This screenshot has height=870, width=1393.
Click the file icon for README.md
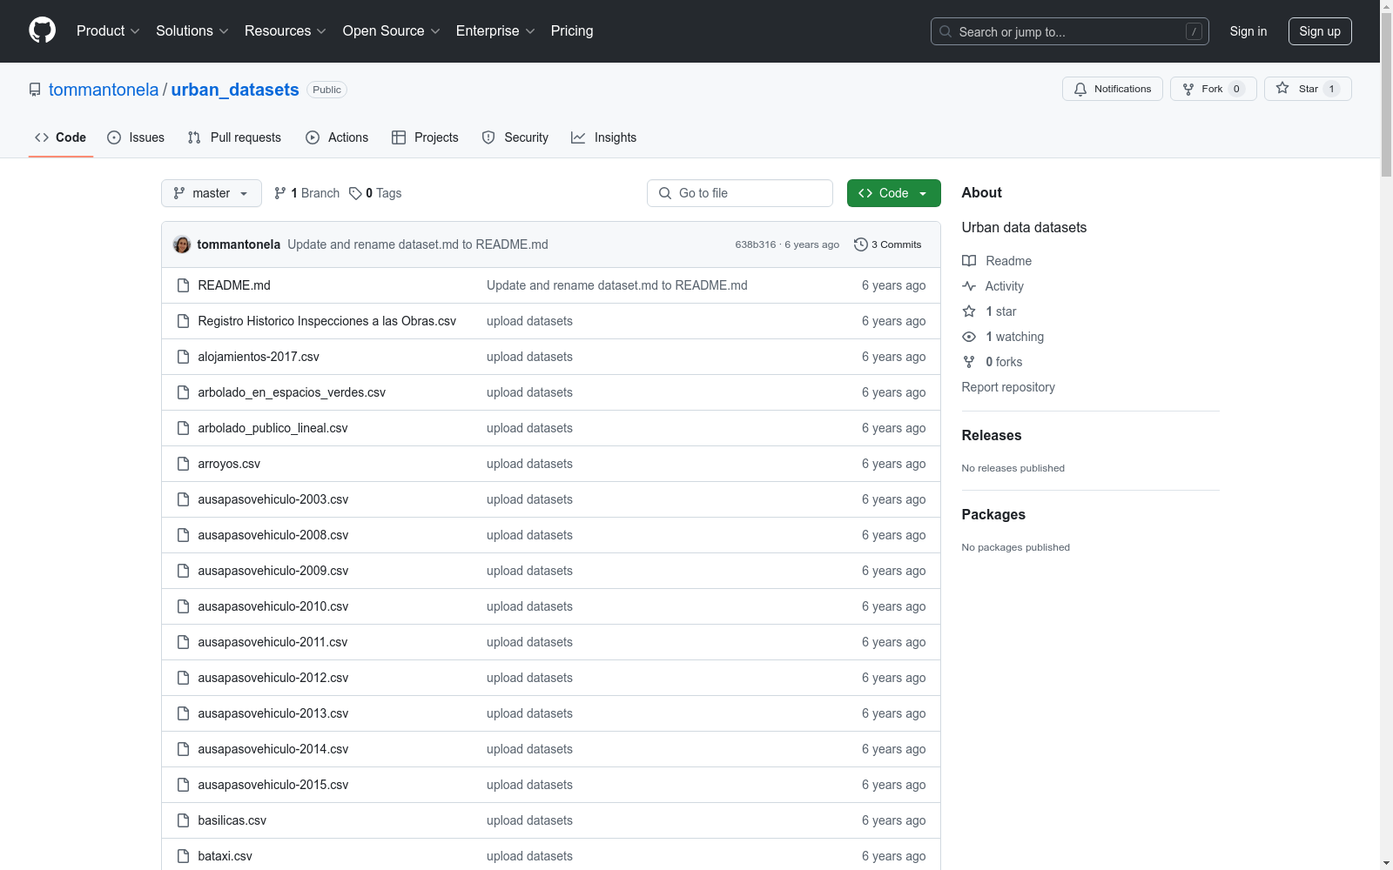tap(183, 285)
